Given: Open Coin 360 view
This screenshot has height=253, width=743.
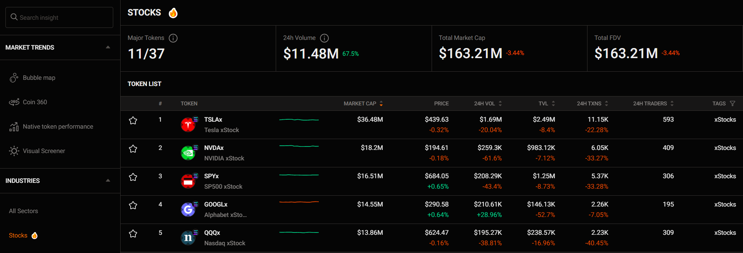Looking at the screenshot, I should [35, 102].
